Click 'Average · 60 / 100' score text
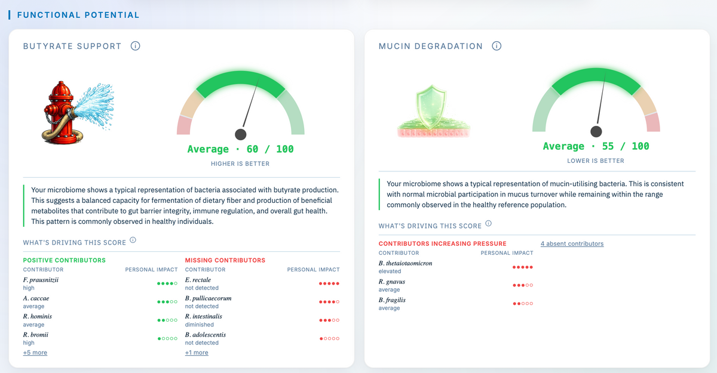Image resolution: width=717 pixels, height=373 pixels. tap(241, 149)
